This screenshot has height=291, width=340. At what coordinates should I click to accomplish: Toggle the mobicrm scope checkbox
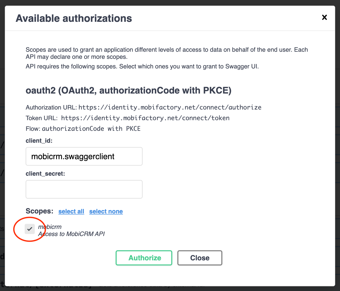(30, 229)
